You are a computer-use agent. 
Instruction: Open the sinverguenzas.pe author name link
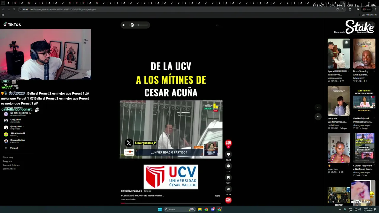coord(131,191)
